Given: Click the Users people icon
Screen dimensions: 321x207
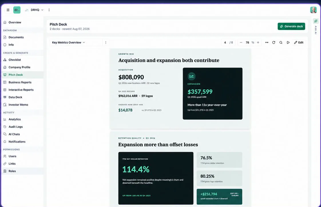Looking at the screenshot, I should tap(5, 156).
